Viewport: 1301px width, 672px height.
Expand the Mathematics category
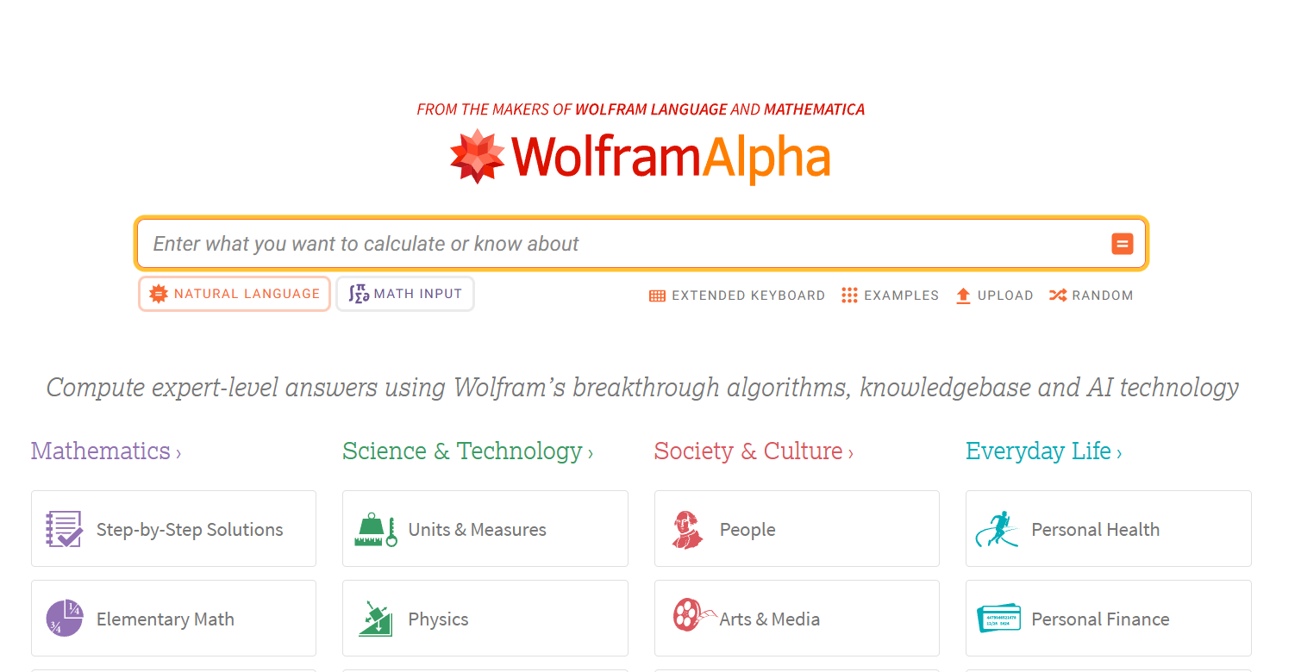click(106, 451)
